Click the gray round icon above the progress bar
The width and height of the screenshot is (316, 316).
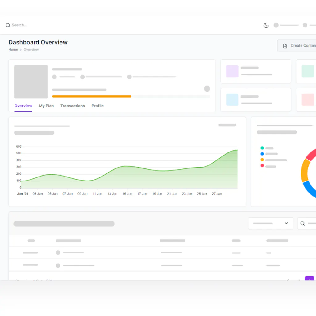[x=207, y=89]
